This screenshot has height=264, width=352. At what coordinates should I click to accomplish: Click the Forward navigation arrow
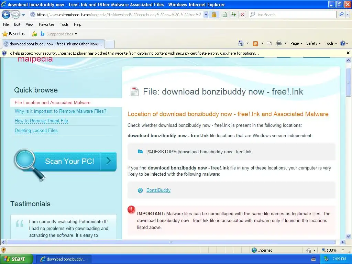(15, 15)
